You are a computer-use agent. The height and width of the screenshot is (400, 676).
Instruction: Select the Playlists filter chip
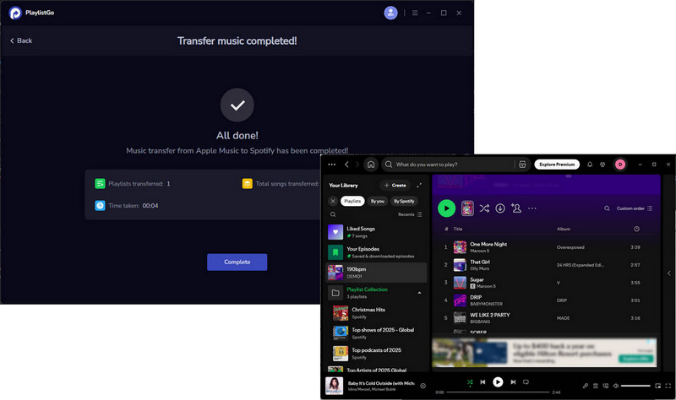352,201
